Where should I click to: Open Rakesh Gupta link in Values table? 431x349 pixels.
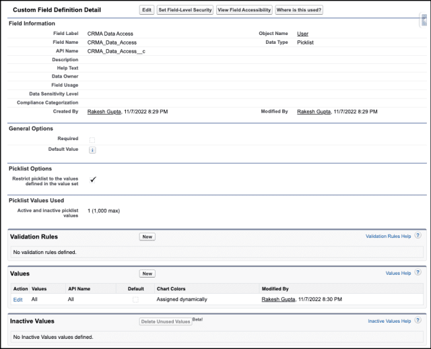click(x=278, y=298)
